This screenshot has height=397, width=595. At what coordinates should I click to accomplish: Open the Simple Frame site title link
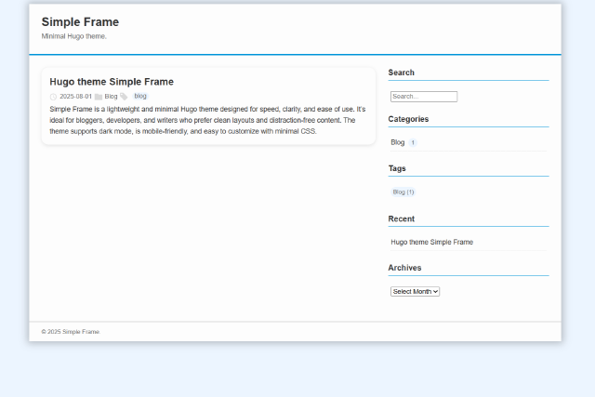[x=80, y=22]
